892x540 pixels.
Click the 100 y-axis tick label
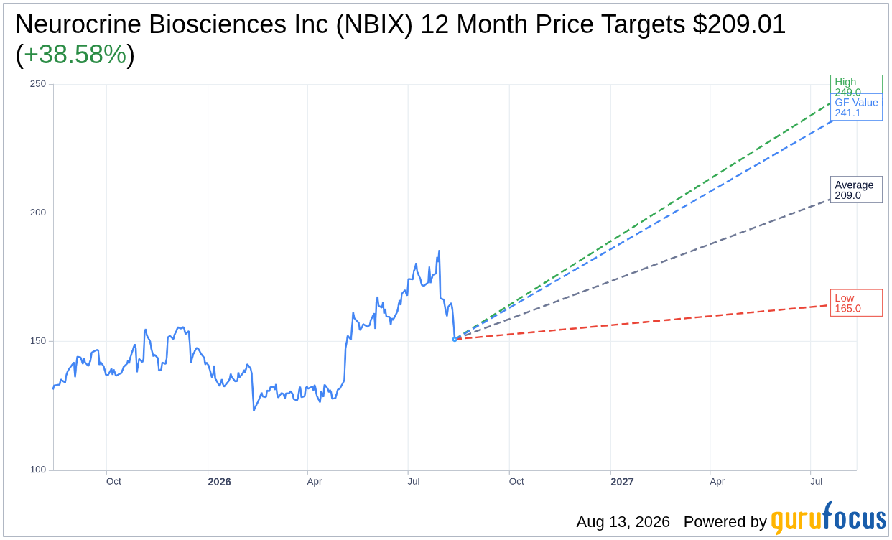(x=38, y=470)
